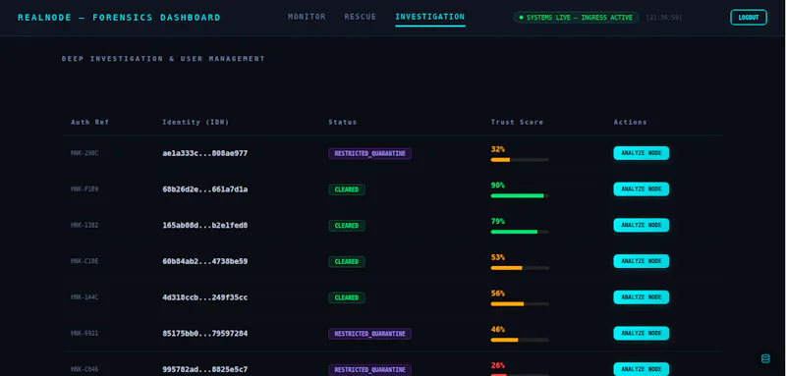The height and width of the screenshot is (376, 786).
Task: Click identity 60b84ab2...4738be59
Action: click(x=205, y=261)
